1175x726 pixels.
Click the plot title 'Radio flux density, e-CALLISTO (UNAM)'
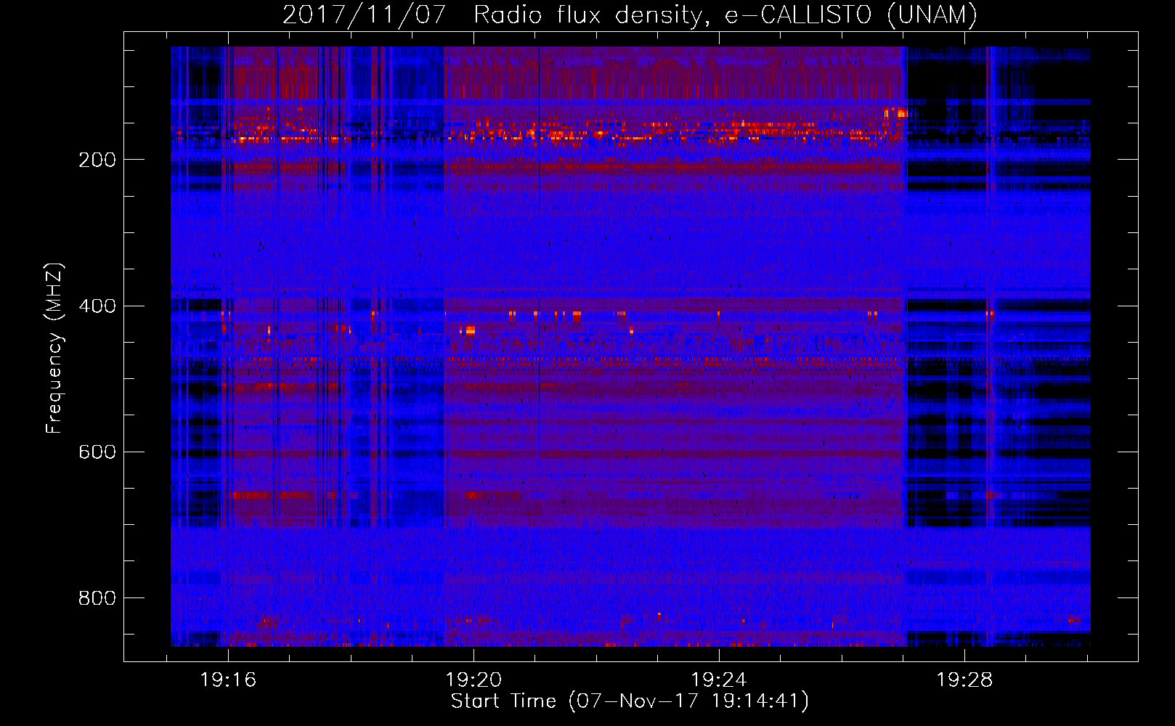click(725, 15)
